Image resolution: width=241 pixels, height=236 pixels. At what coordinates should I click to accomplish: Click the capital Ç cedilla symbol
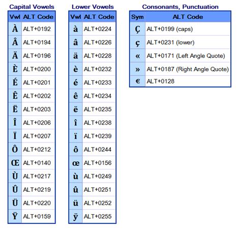[x=138, y=29]
